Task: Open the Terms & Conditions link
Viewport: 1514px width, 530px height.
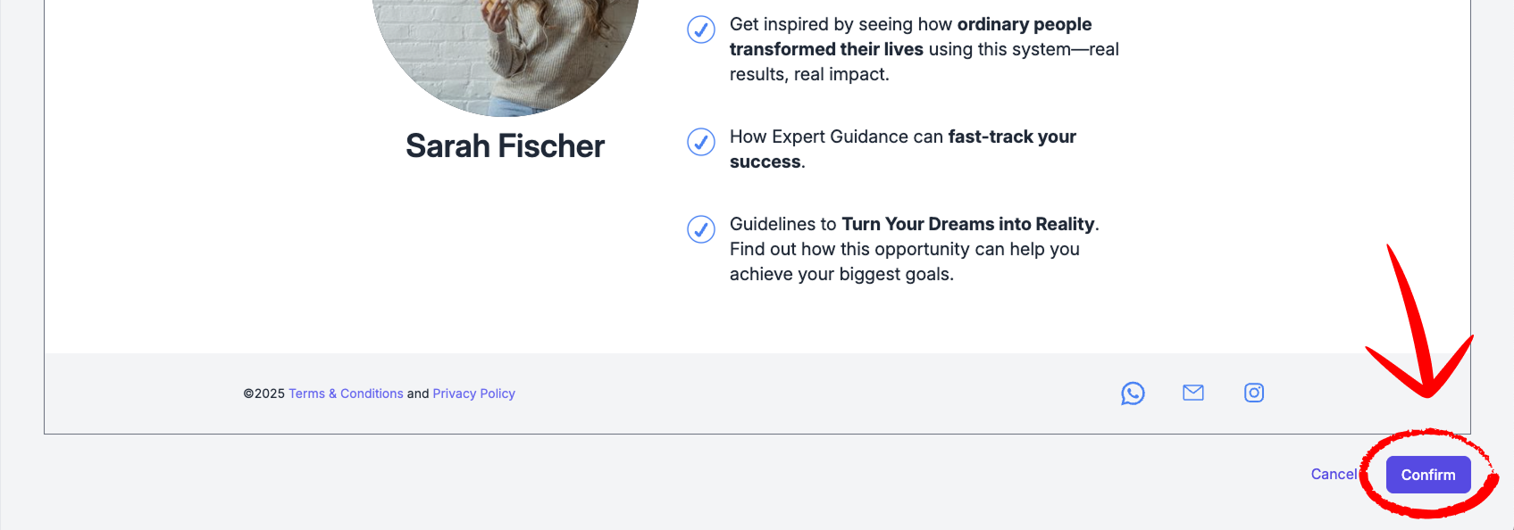Action: 346,393
